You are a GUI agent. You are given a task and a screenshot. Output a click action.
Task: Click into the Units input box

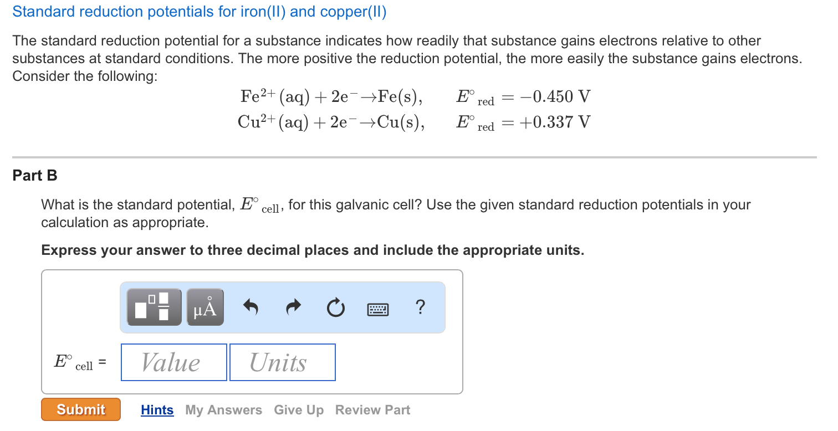[282, 362]
